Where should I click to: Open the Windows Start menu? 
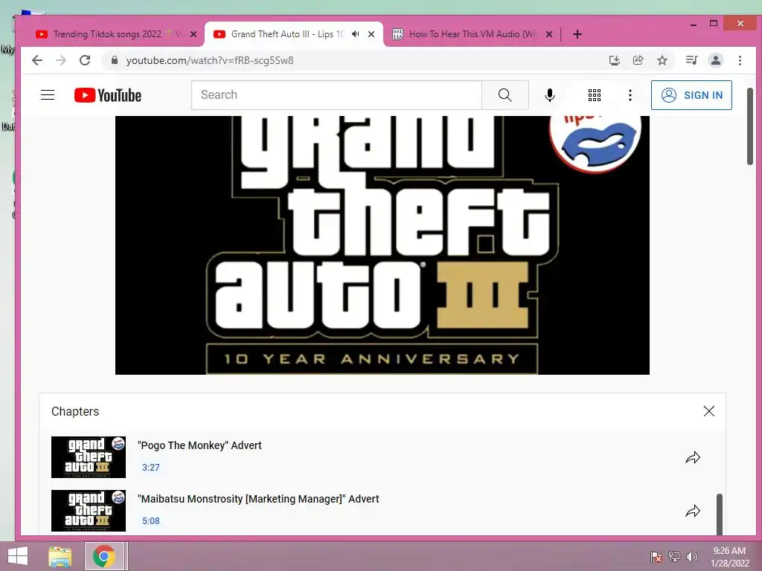pos(18,556)
